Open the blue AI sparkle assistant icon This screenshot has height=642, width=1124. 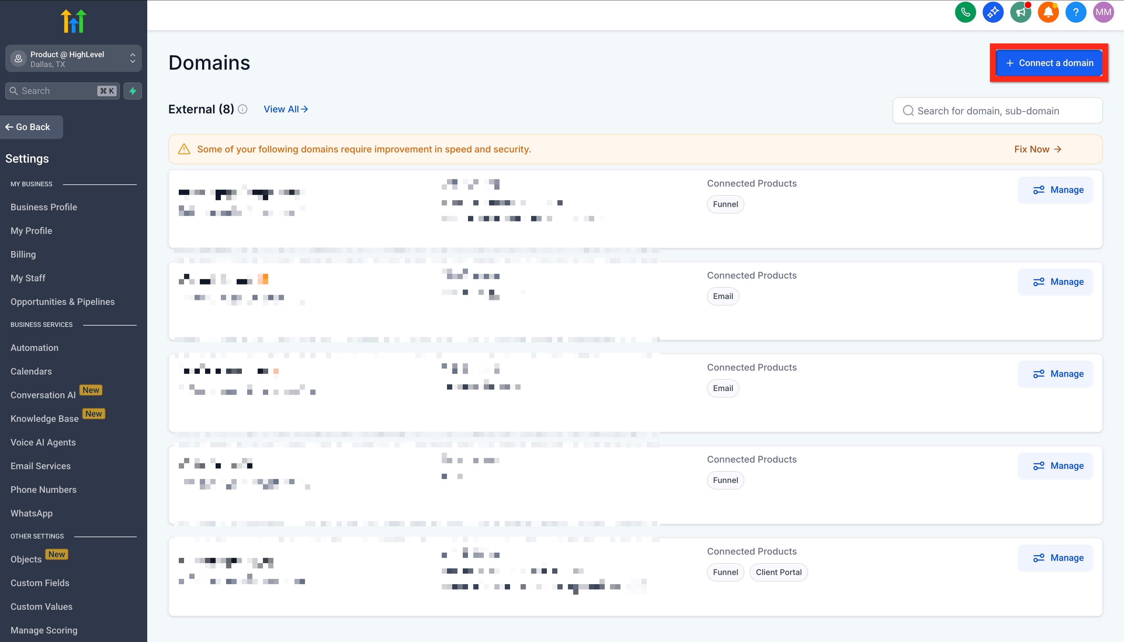tap(993, 12)
